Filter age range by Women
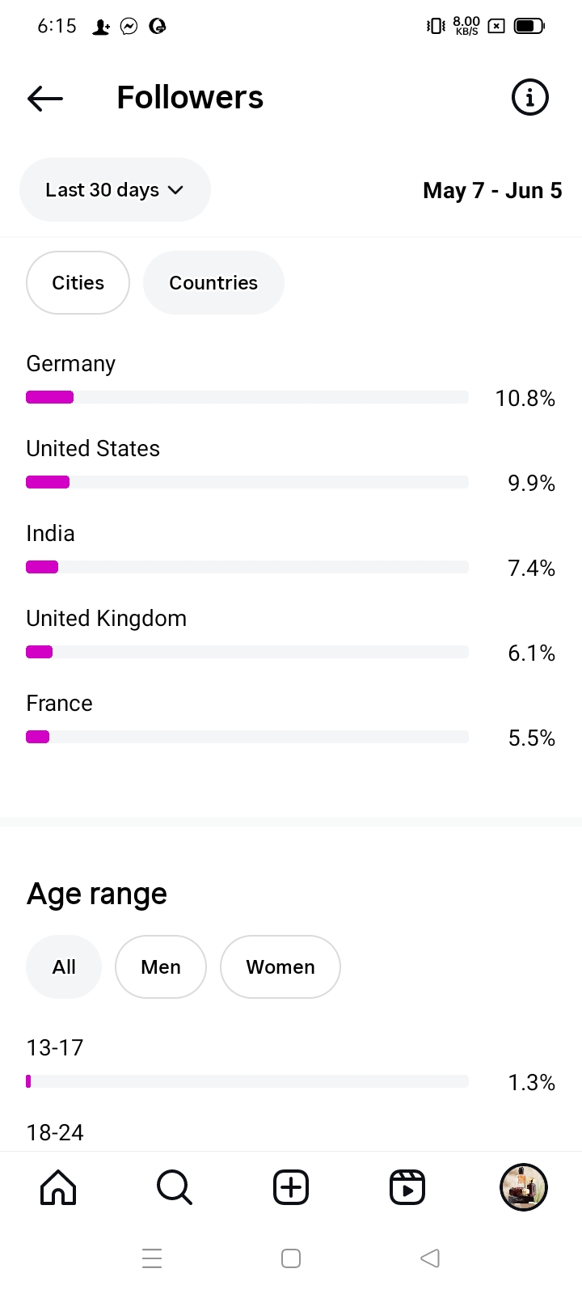Image resolution: width=582 pixels, height=1294 pixels. 280,967
